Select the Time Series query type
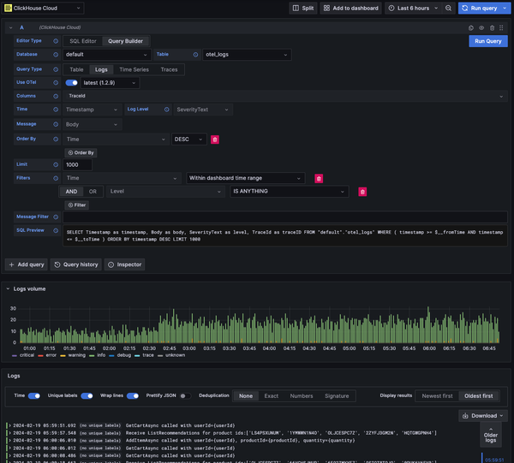This screenshot has width=514, height=463. pos(133,69)
